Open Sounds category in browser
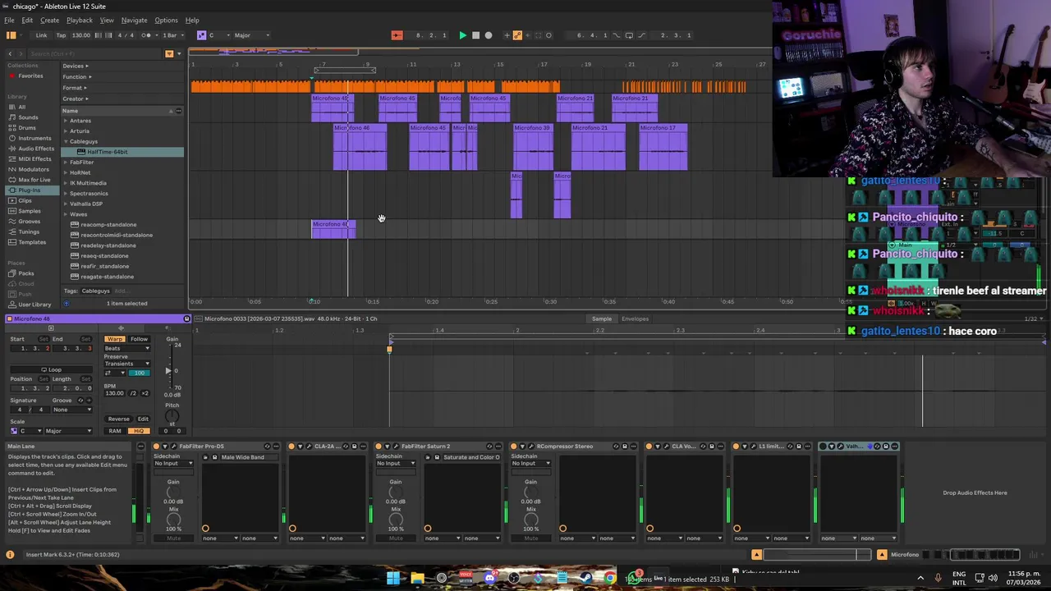Image resolution: width=1051 pixels, height=591 pixels. pyautogui.click(x=28, y=117)
